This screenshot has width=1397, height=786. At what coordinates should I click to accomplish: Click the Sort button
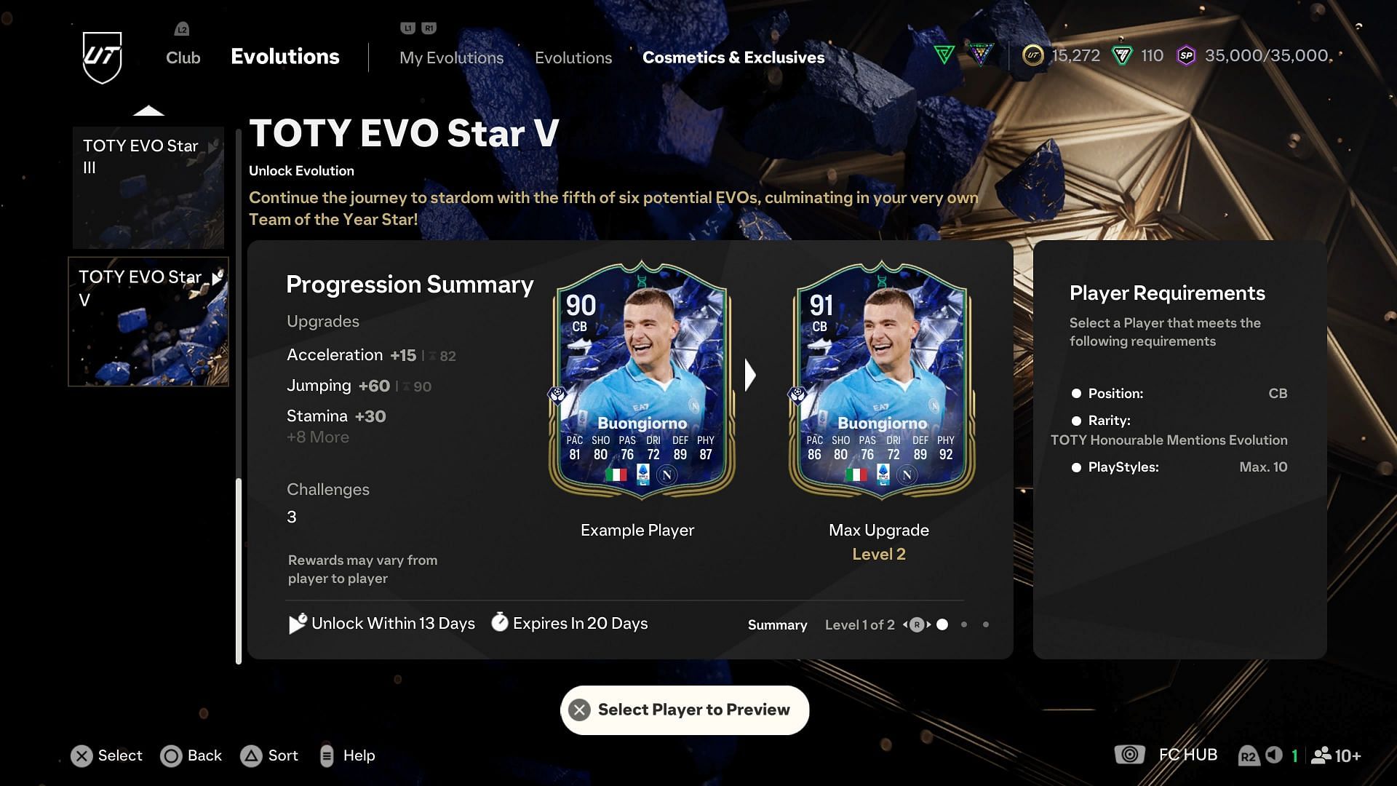(x=270, y=755)
